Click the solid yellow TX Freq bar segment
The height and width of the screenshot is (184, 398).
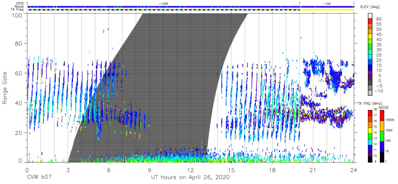pyautogui.click(x=327, y=9)
